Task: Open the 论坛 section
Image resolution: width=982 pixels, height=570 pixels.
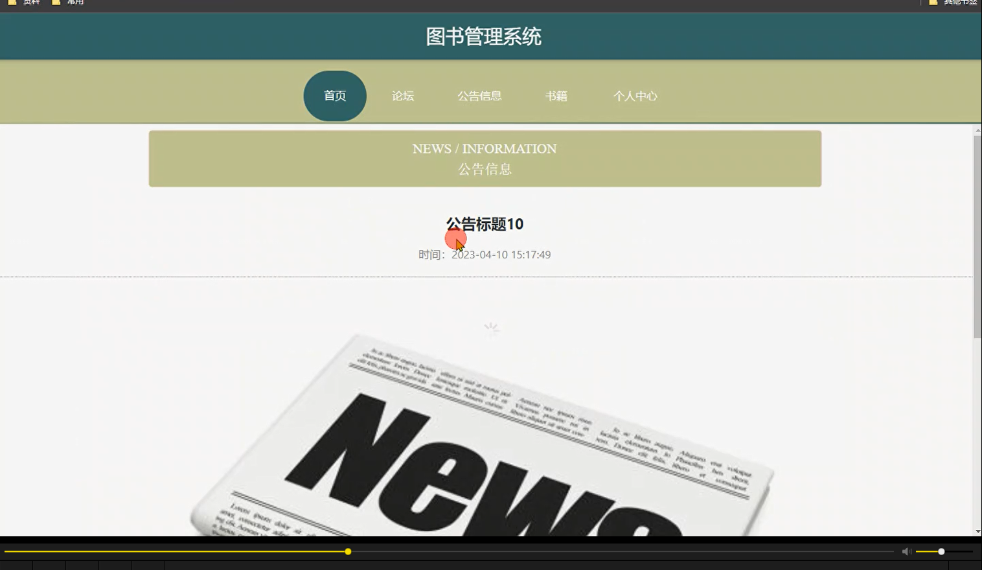Action: [402, 95]
